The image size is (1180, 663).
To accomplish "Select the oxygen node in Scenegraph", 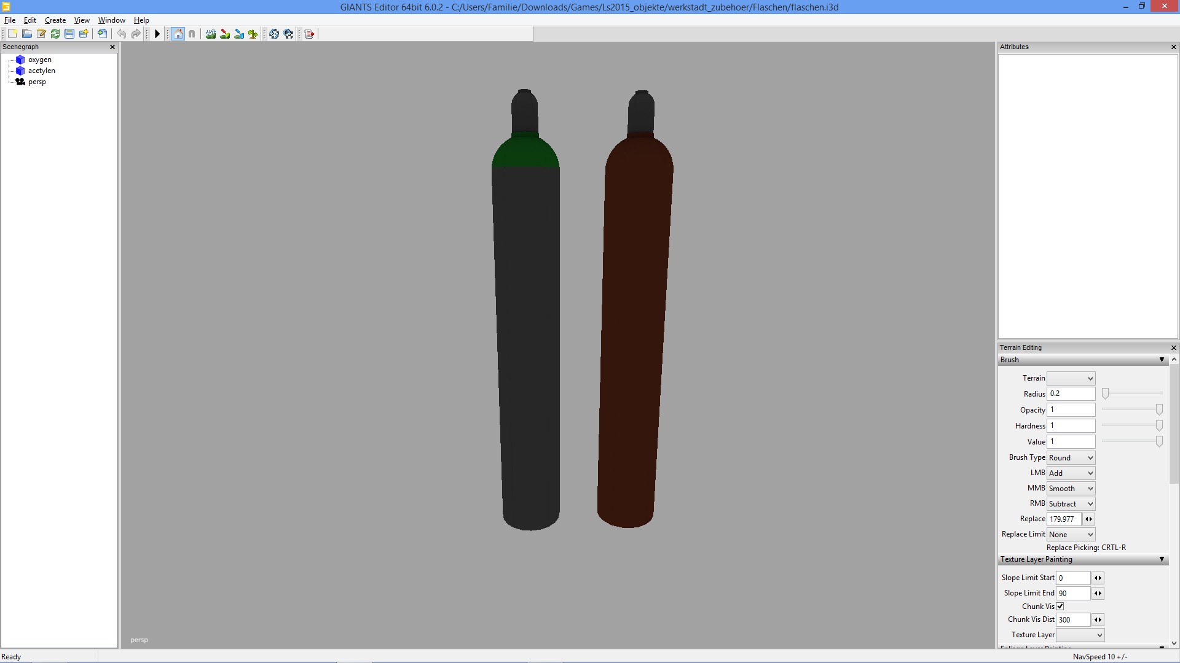I will coord(40,60).
